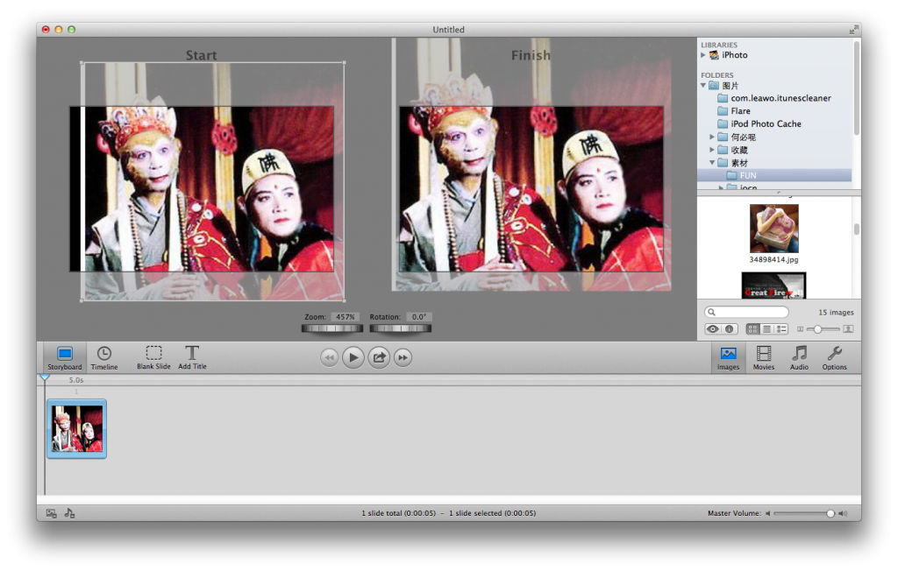
Task: Click the media search field
Action: coord(746,312)
